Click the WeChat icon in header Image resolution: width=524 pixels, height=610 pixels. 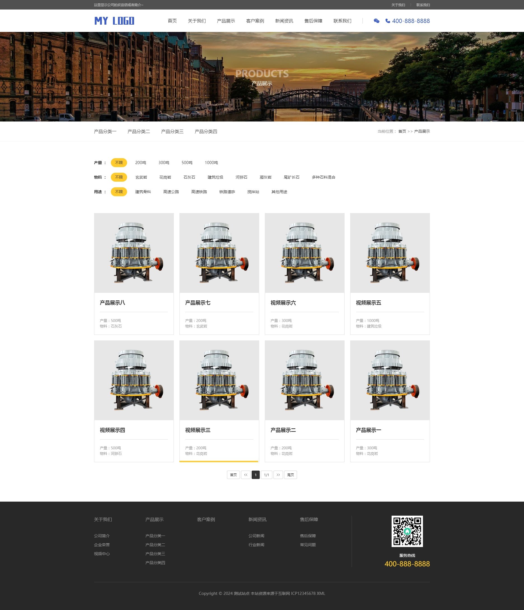coord(376,21)
